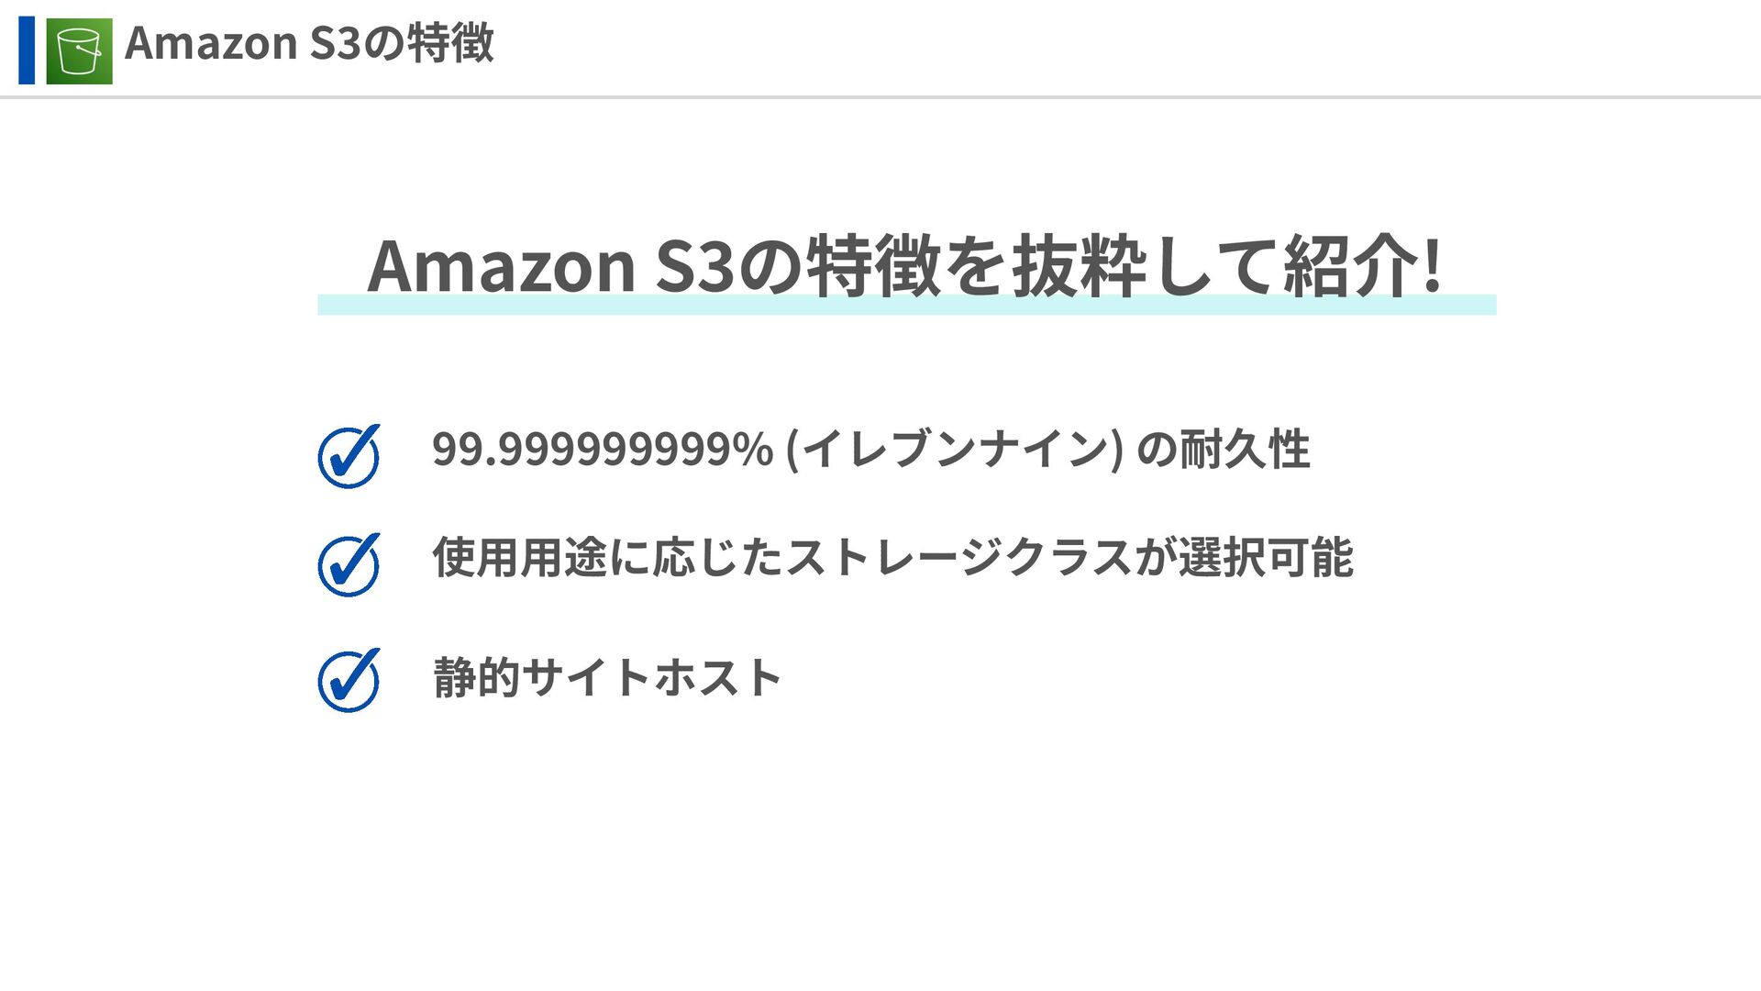Viewport: 1761px width, 991px height.
Task: Click the light cyan highlight bar under the heading
Action: [x=906, y=306]
